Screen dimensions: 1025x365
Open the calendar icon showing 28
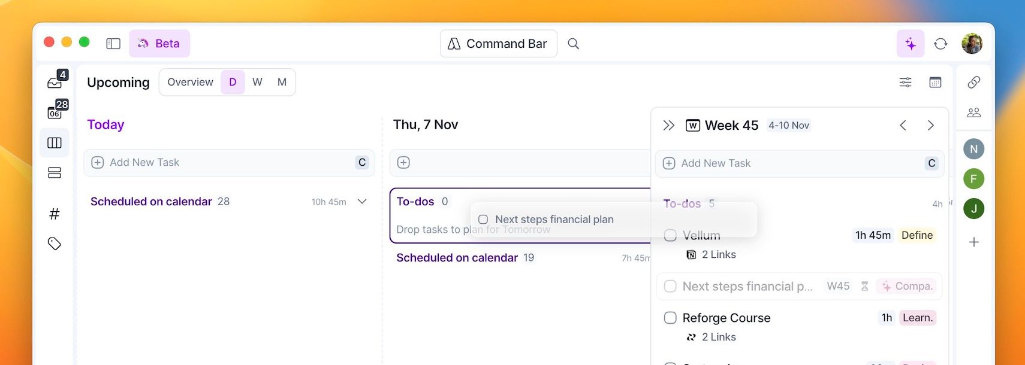(55, 112)
